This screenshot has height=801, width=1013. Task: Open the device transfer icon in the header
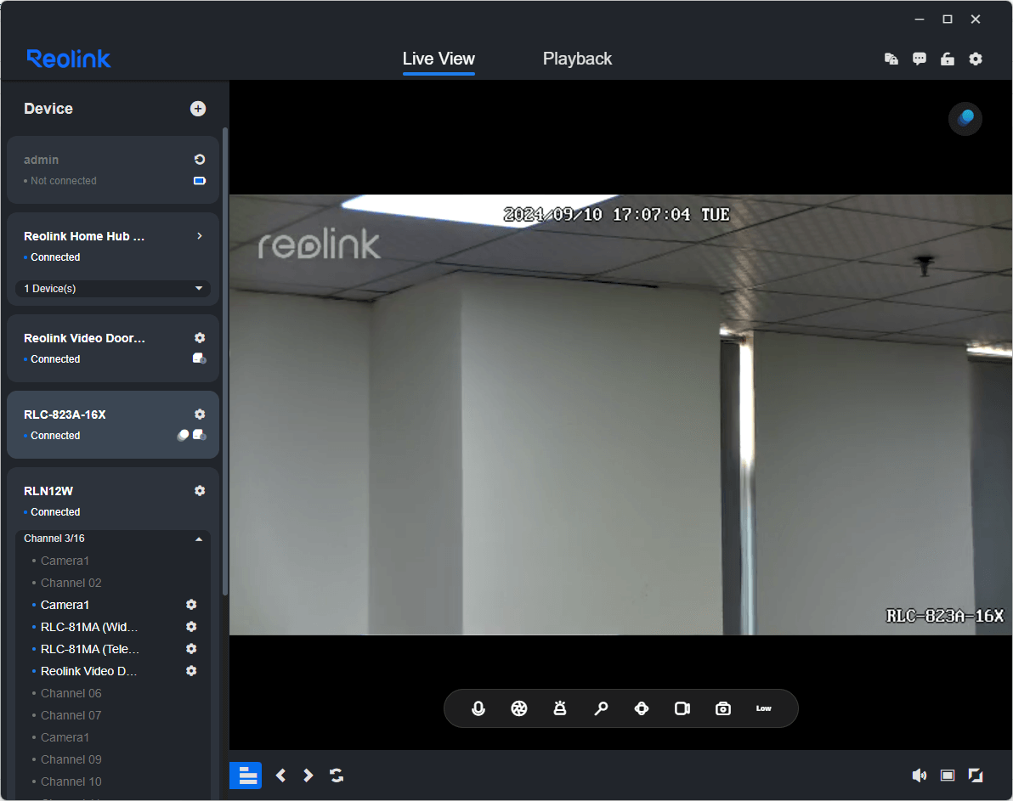[891, 59]
